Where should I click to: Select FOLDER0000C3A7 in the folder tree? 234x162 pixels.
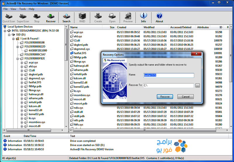[35, 54]
